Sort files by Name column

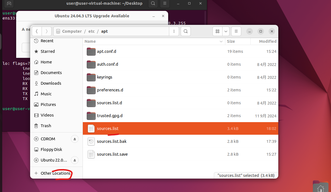click(154, 41)
